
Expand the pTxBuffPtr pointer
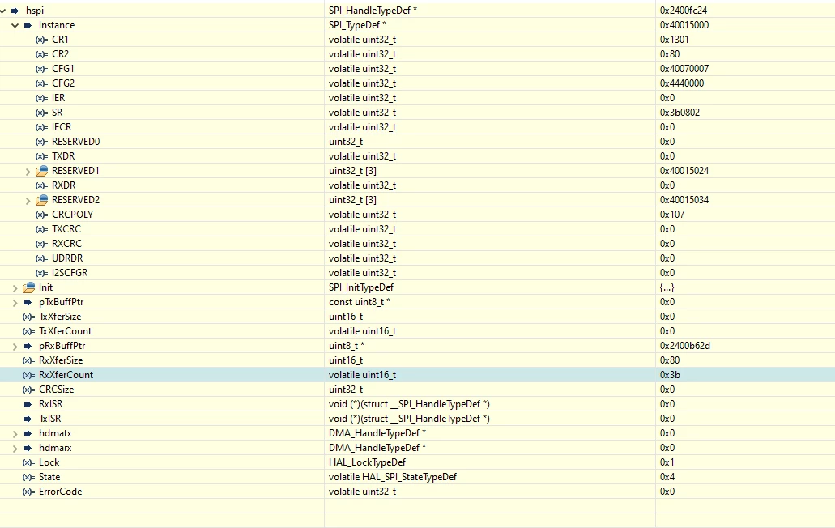(x=15, y=302)
